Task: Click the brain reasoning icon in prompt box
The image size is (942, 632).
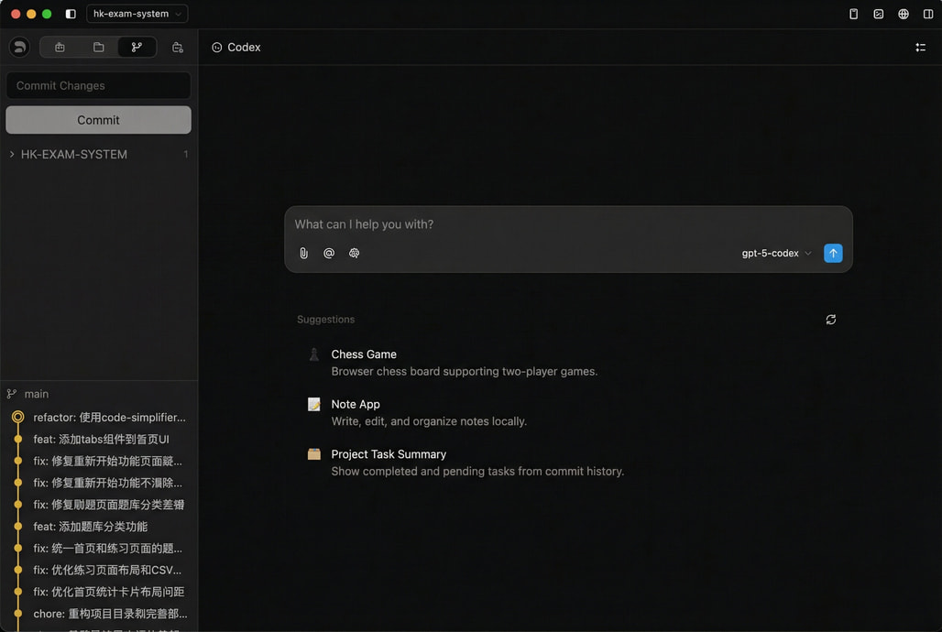Action: pyautogui.click(x=355, y=254)
